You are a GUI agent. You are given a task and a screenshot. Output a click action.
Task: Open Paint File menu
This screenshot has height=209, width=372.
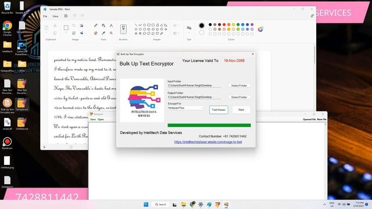point(45,16)
